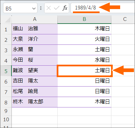Screen dimensions: 135x128
Task: Click cell with 今田 桜
Action: (35, 60)
